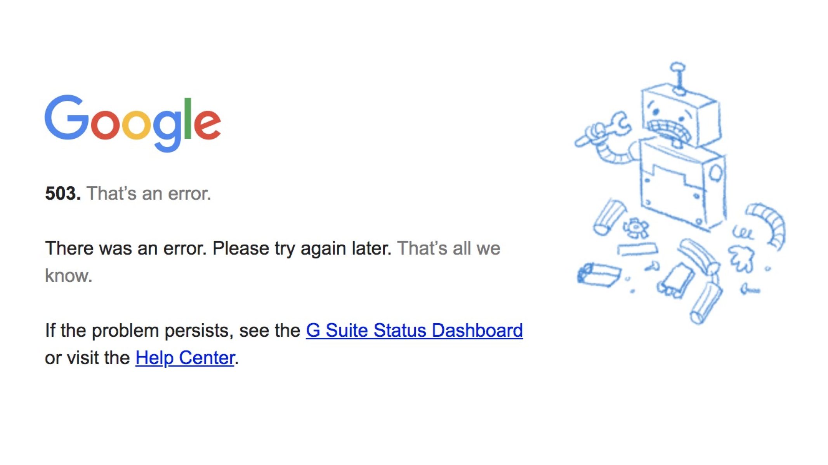Click the blue capital G in Google logo
This screenshot has width=828, height=465.
pos(66,117)
